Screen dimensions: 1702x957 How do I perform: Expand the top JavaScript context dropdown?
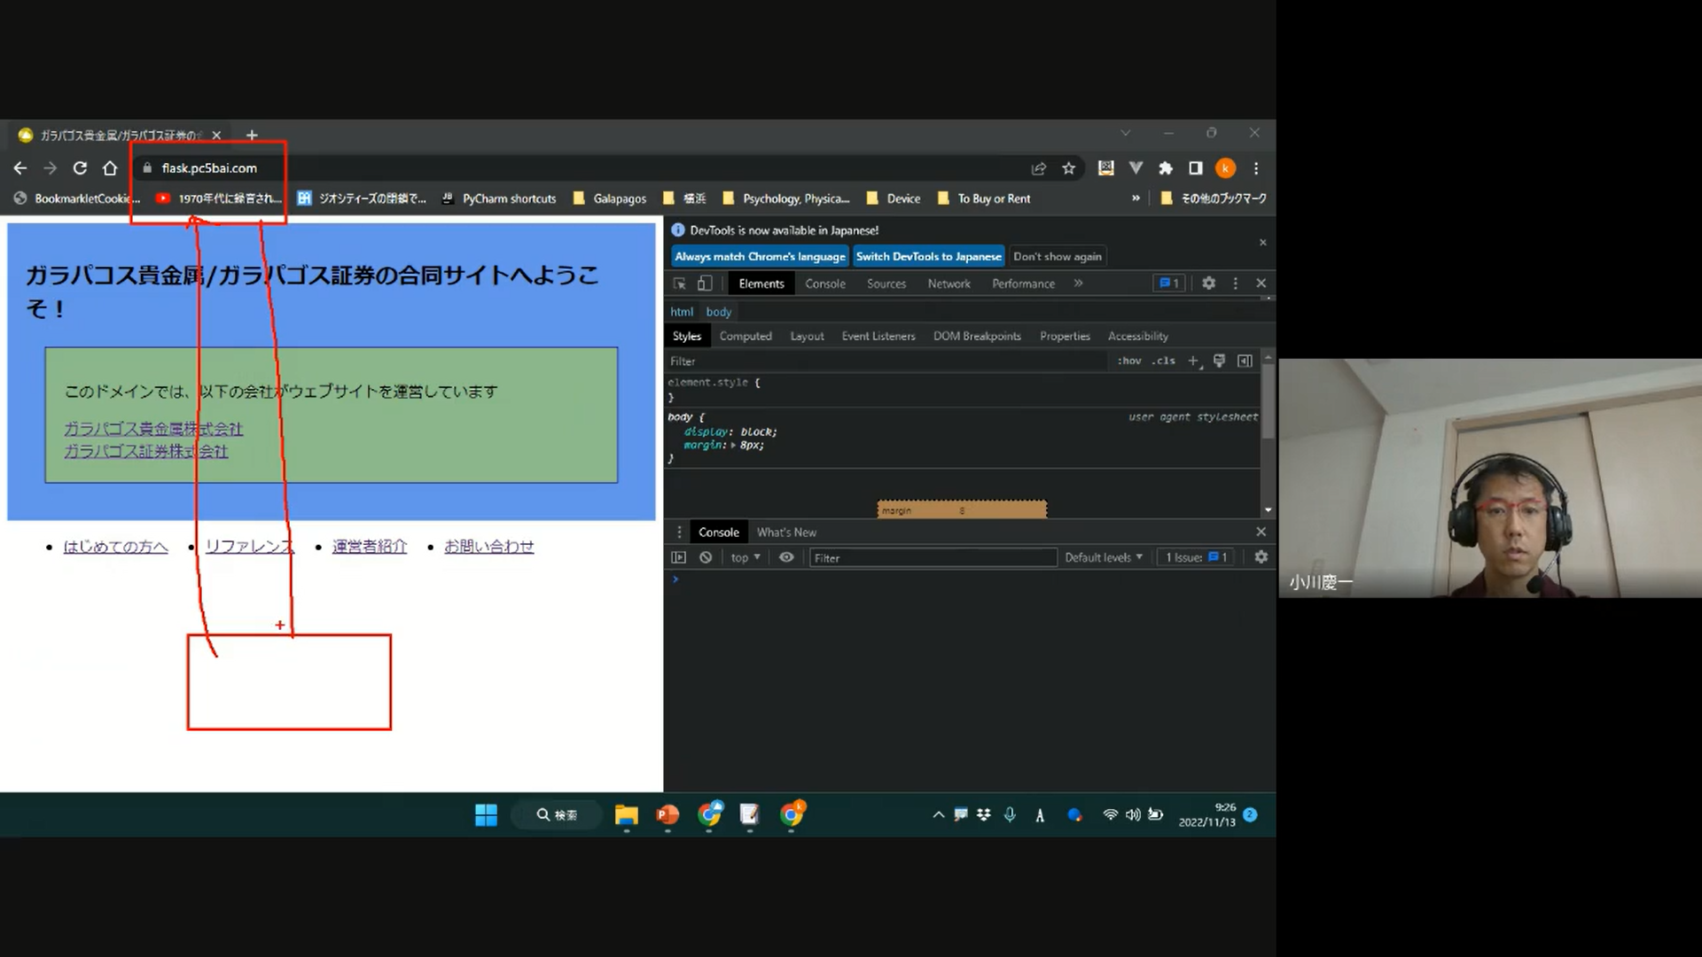746,557
